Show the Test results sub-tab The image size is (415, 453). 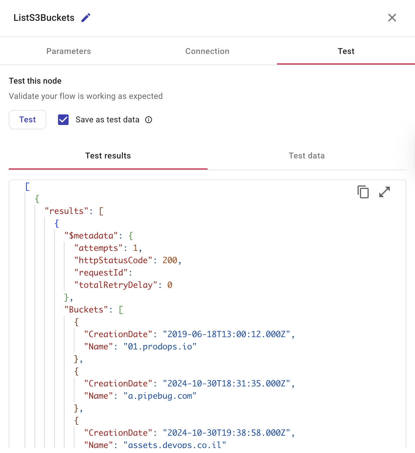[108, 156]
